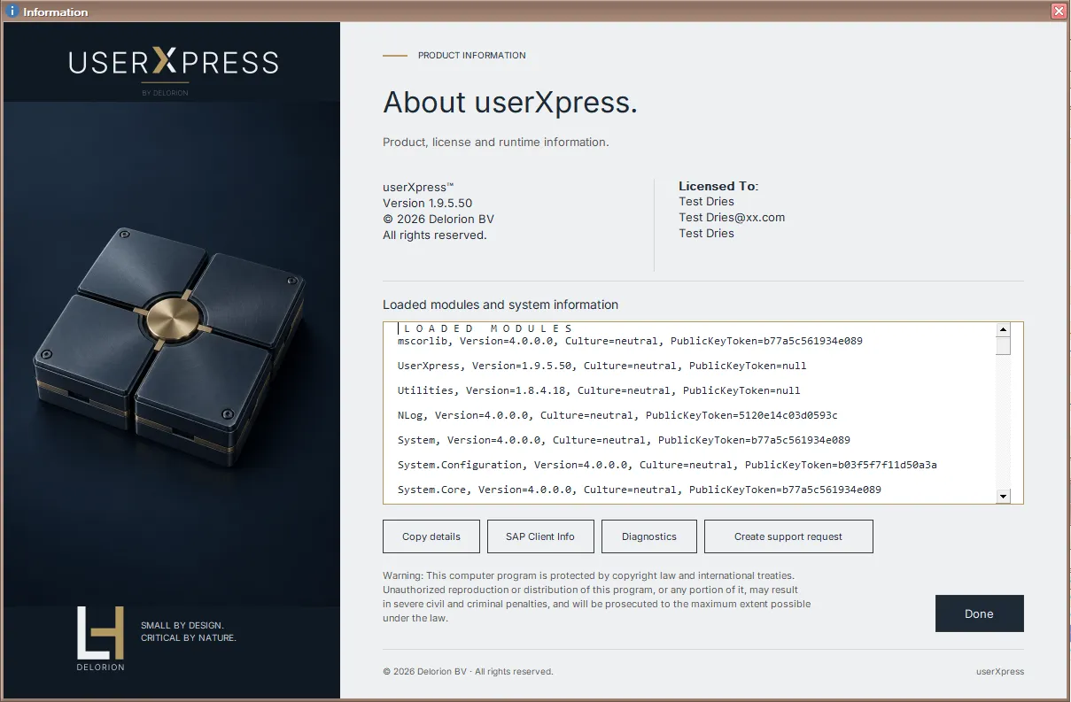Click the PRODUCT INFORMATION label
The height and width of the screenshot is (702, 1071).
pyautogui.click(x=472, y=55)
